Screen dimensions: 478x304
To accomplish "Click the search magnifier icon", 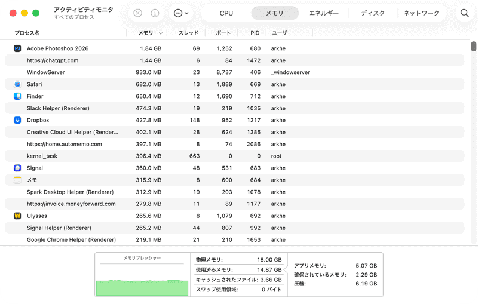I will coord(465,13).
